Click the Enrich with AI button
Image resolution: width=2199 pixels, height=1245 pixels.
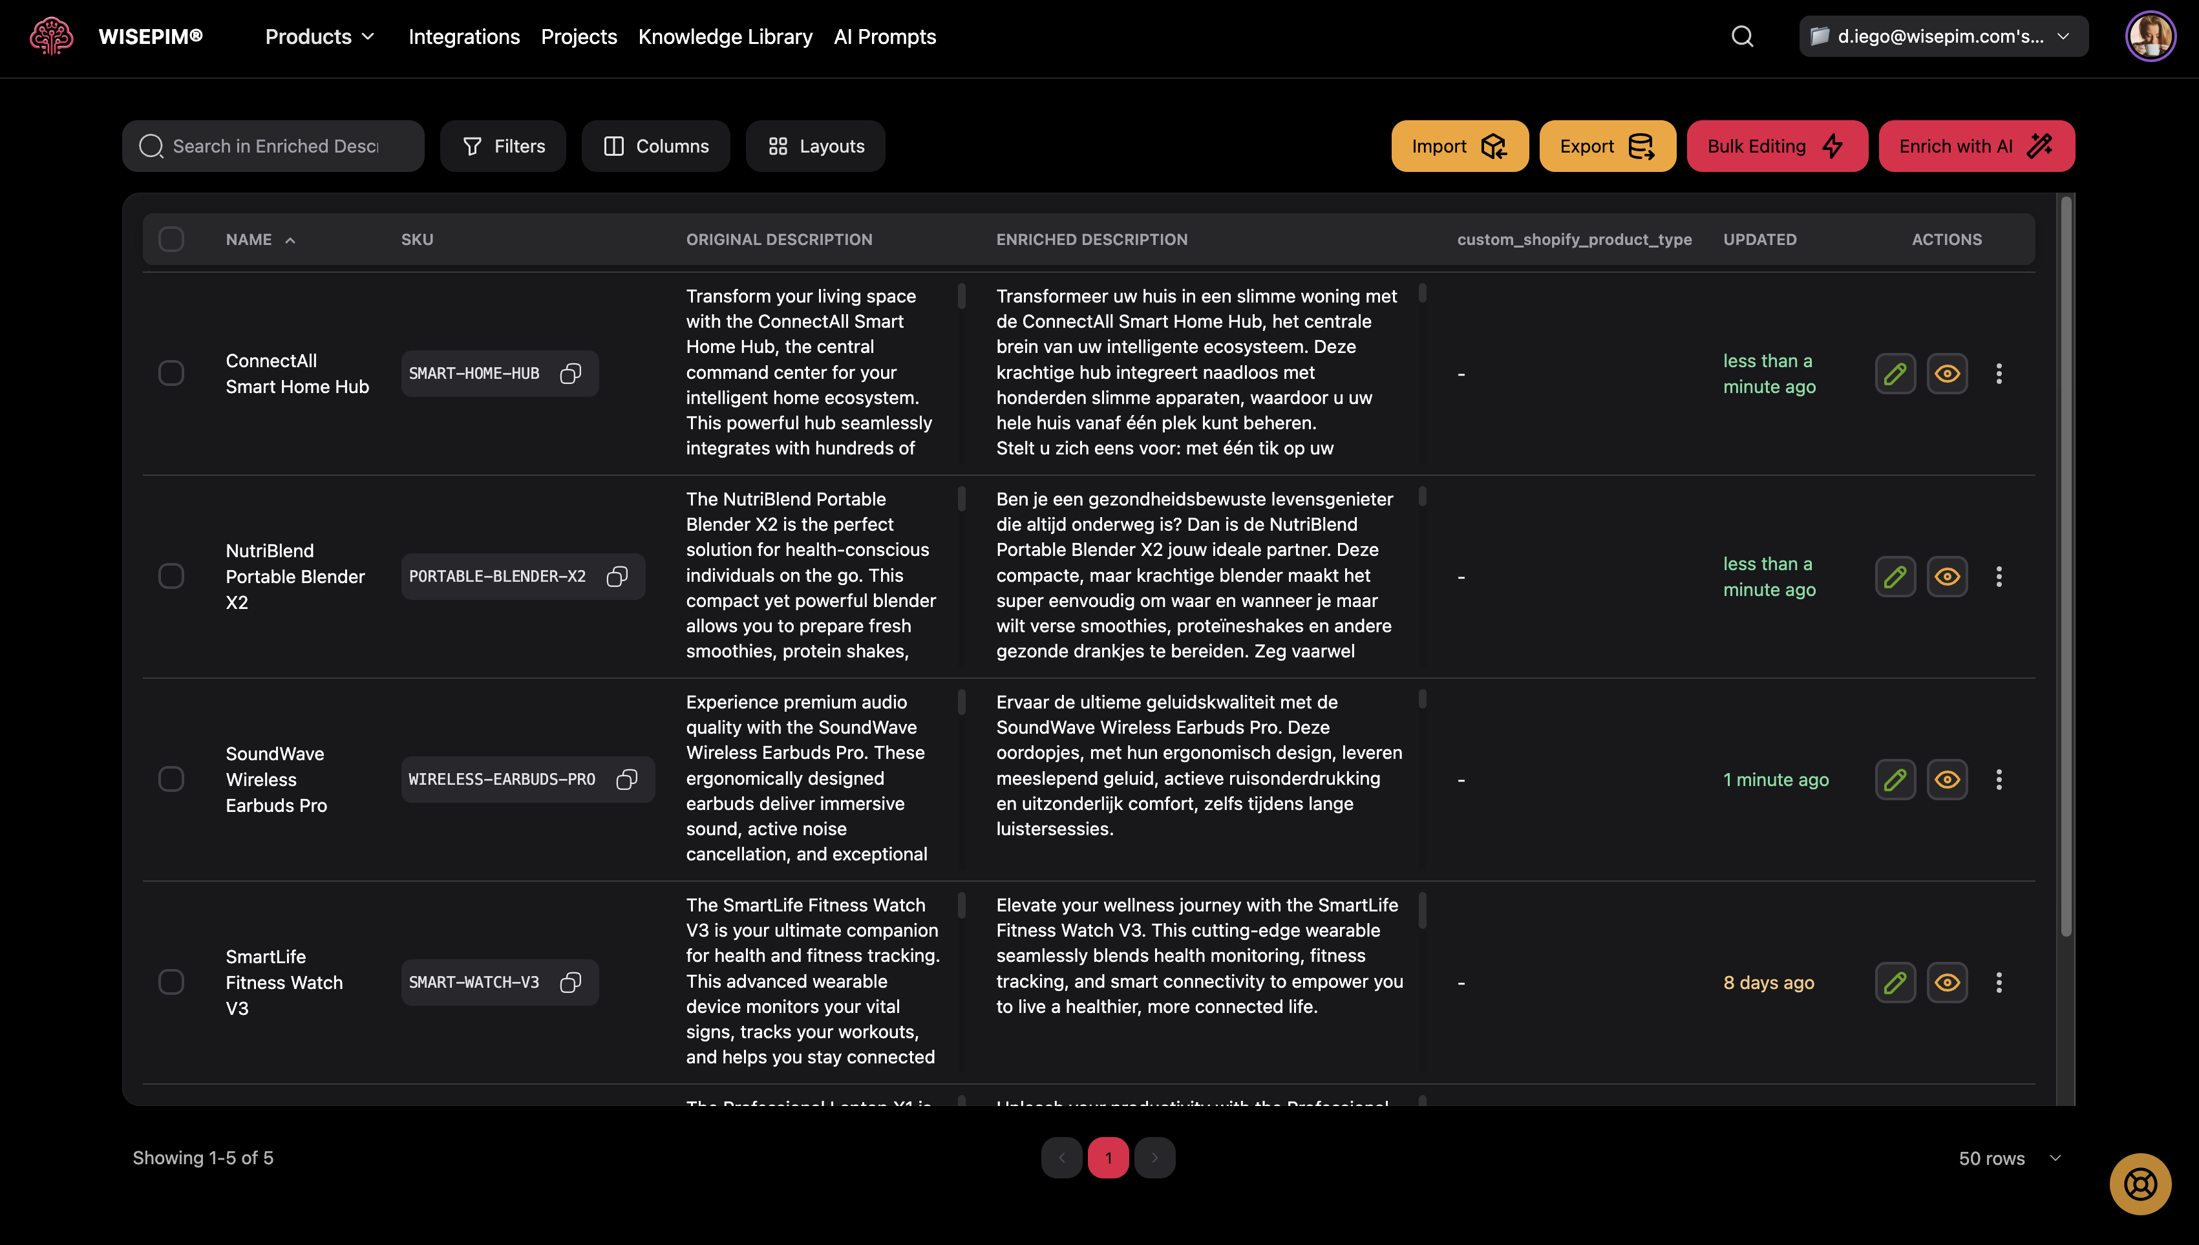[1976, 146]
